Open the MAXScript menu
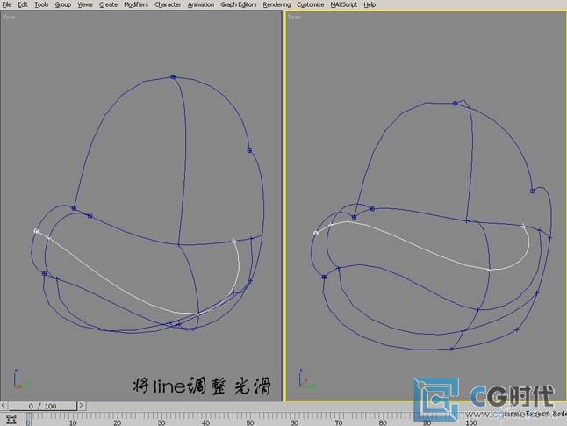The width and height of the screenshot is (567, 426). pyautogui.click(x=343, y=4)
